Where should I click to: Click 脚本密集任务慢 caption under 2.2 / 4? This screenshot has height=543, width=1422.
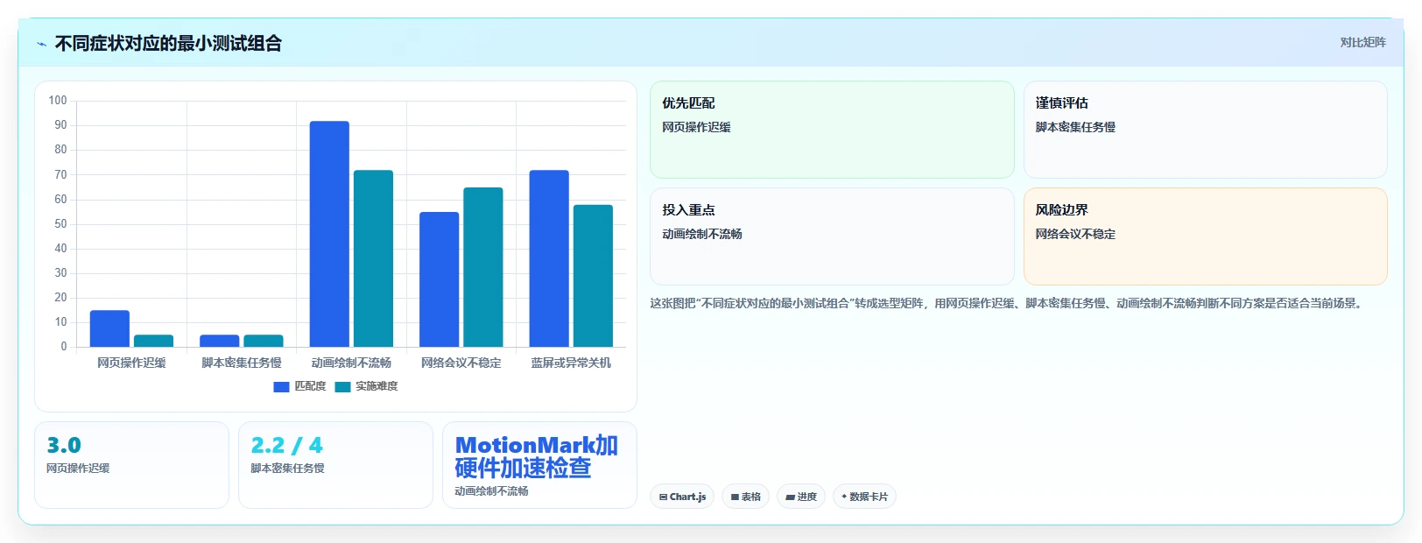click(287, 469)
